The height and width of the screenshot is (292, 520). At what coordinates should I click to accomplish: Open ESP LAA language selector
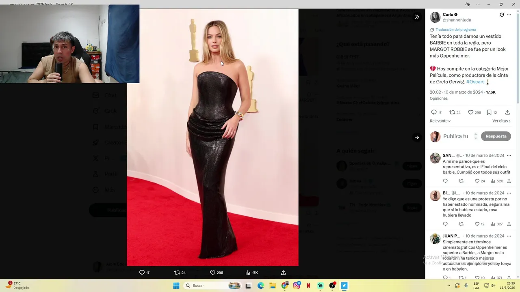(477, 286)
